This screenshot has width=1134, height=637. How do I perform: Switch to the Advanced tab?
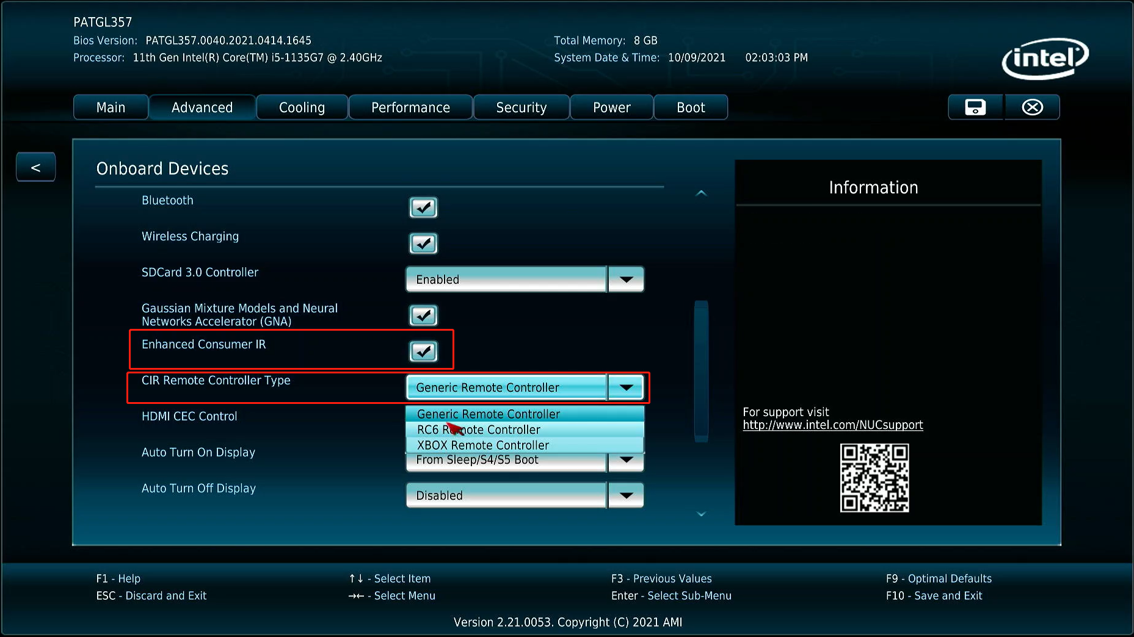(202, 107)
